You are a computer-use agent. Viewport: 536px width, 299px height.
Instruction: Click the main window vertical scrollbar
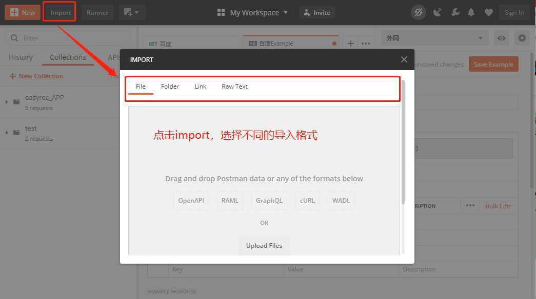[532, 119]
